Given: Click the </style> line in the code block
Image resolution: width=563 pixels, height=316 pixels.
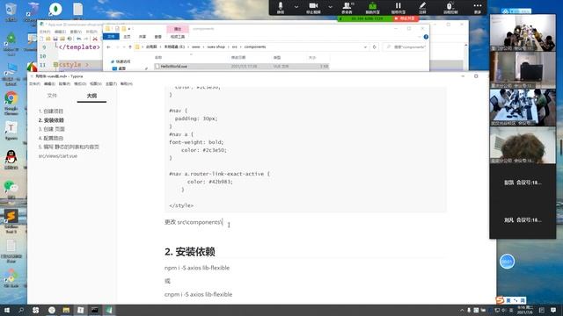Looking at the screenshot, I should click(181, 205).
